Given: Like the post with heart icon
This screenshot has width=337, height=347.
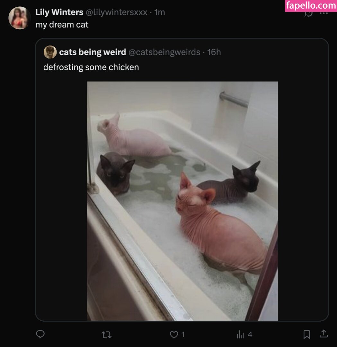Looking at the screenshot, I should pyautogui.click(x=174, y=334).
